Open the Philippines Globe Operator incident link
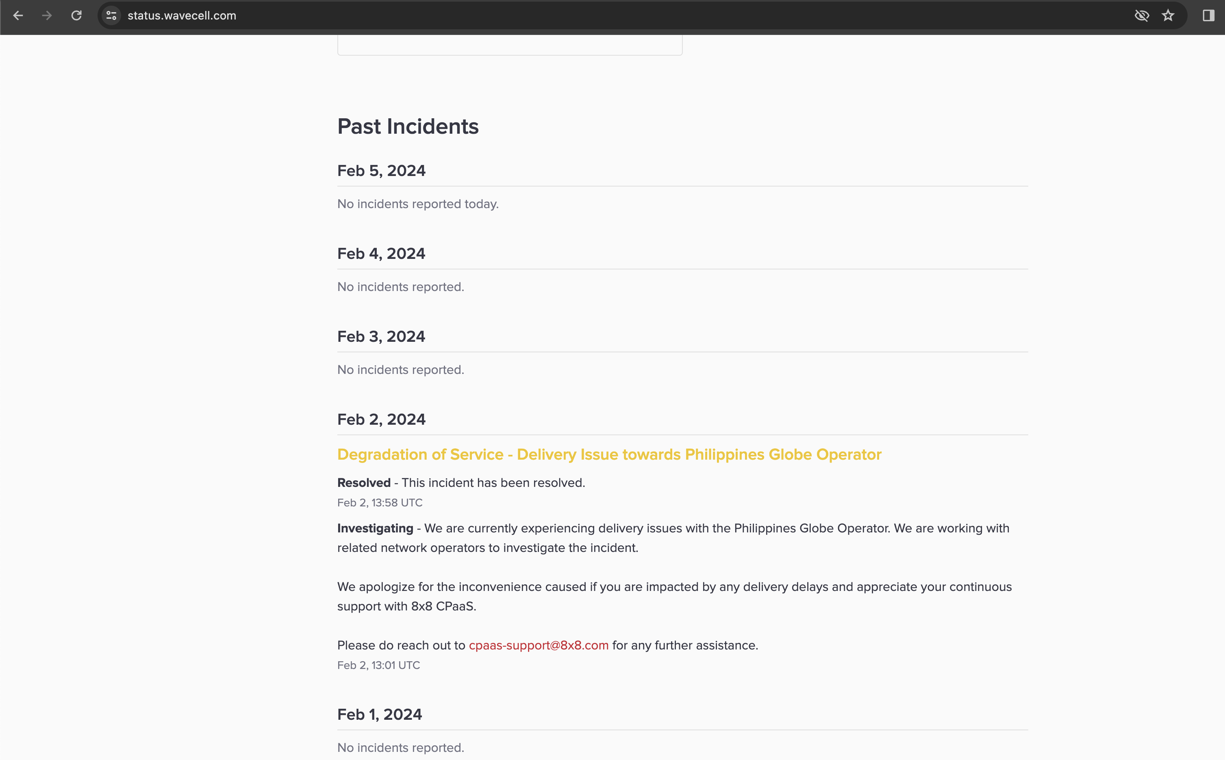 click(609, 454)
